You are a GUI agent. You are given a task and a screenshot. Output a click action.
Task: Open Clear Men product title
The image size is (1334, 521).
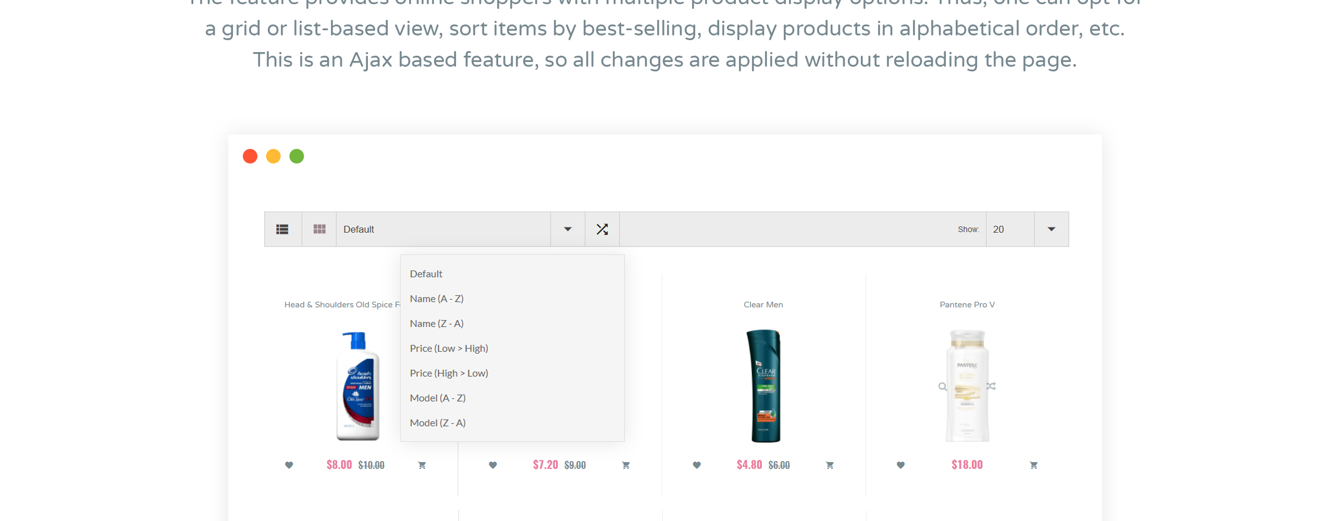(x=763, y=305)
